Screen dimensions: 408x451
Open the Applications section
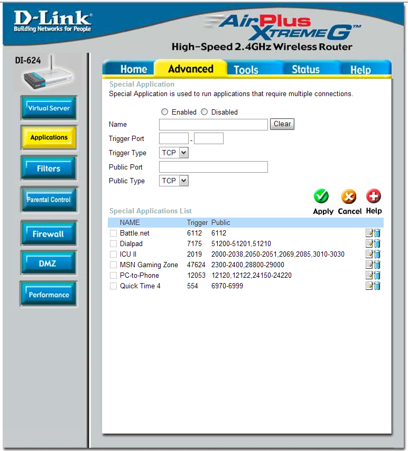(x=49, y=137)
